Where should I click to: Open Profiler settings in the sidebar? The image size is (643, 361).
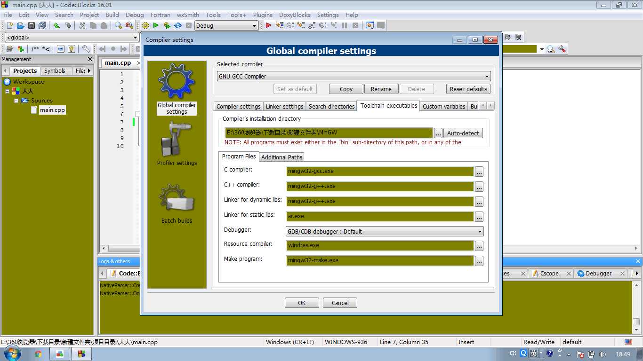point(177,143)
